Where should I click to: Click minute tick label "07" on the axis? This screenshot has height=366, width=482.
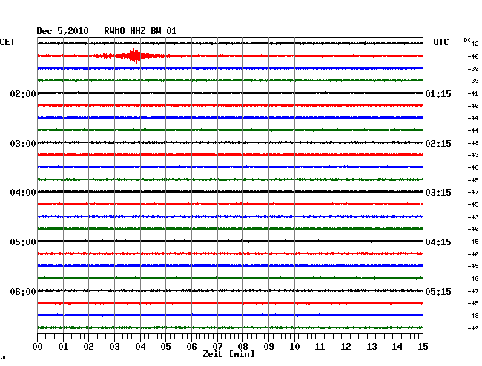[217, 347]
